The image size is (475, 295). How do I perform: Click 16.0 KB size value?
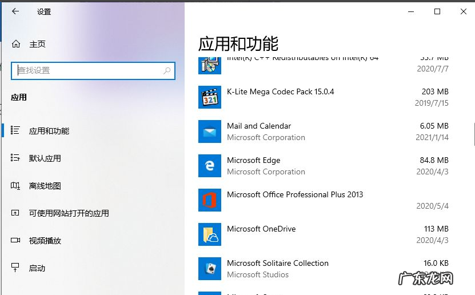point(436,263)
